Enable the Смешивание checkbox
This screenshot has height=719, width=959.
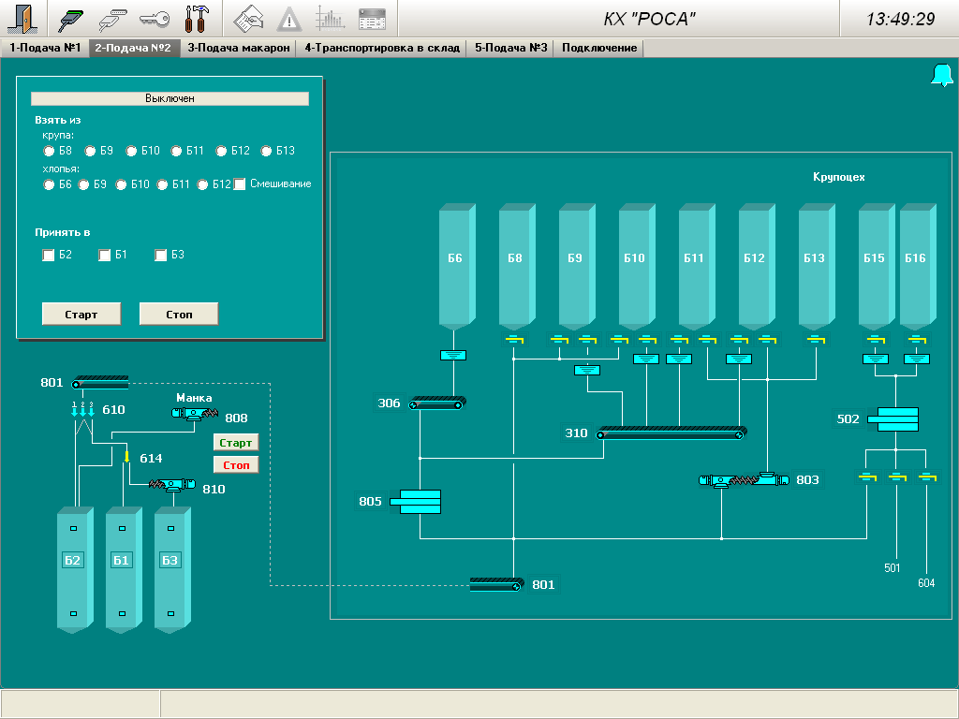(240, 184)
